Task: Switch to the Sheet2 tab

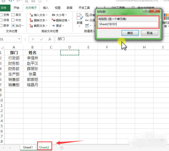Action: click(x=44, y=147)
